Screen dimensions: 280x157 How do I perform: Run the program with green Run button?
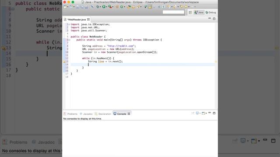[104, 7]
